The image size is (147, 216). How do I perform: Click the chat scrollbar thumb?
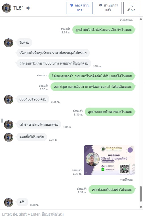141,194
